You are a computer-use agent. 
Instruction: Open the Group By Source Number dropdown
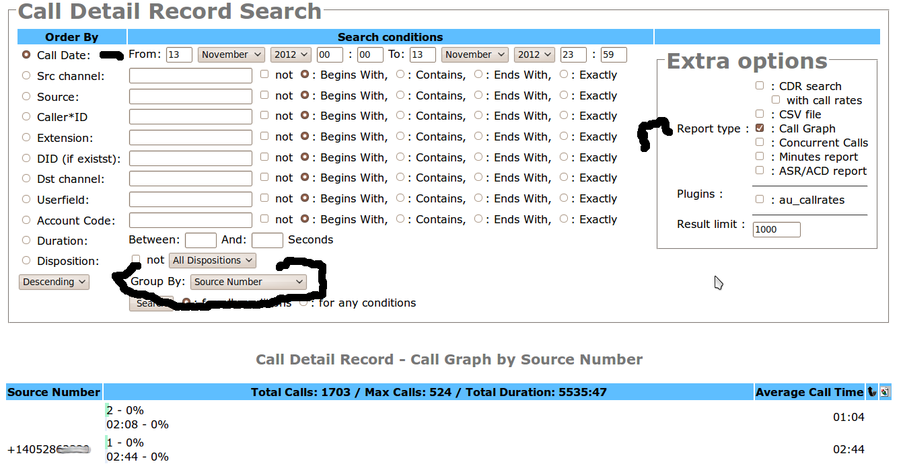click(248, 282)
